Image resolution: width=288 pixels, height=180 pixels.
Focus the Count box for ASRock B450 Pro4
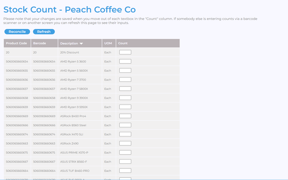125,116
